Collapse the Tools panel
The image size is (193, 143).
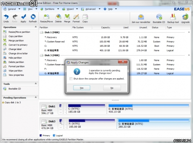pyautogui.click(x=36, y=84)
